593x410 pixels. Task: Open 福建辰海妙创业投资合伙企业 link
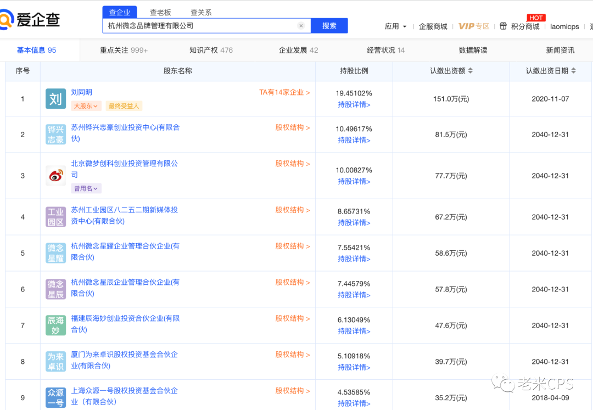125,324
